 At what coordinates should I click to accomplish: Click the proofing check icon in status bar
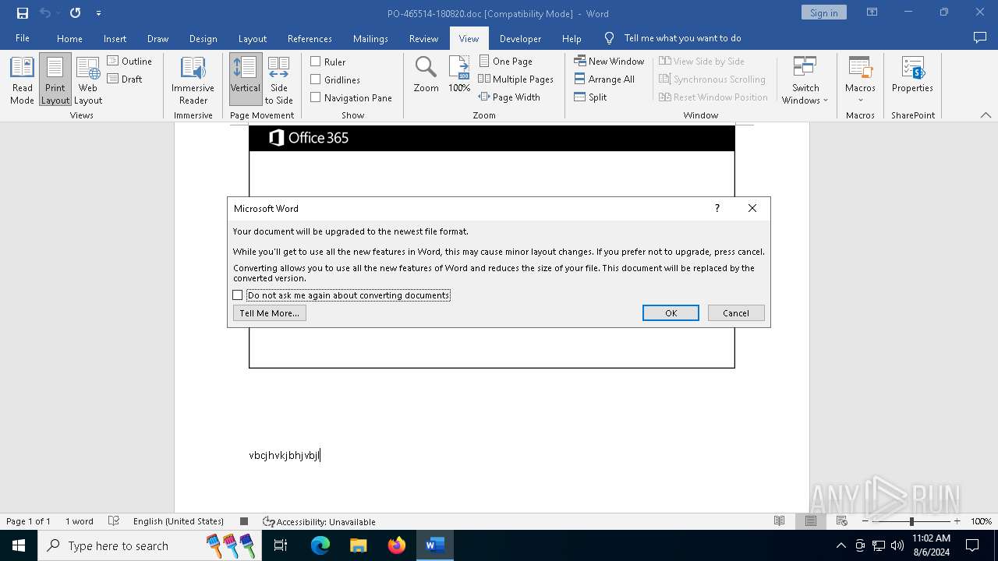pyautogui.click(x=114, y=521)
